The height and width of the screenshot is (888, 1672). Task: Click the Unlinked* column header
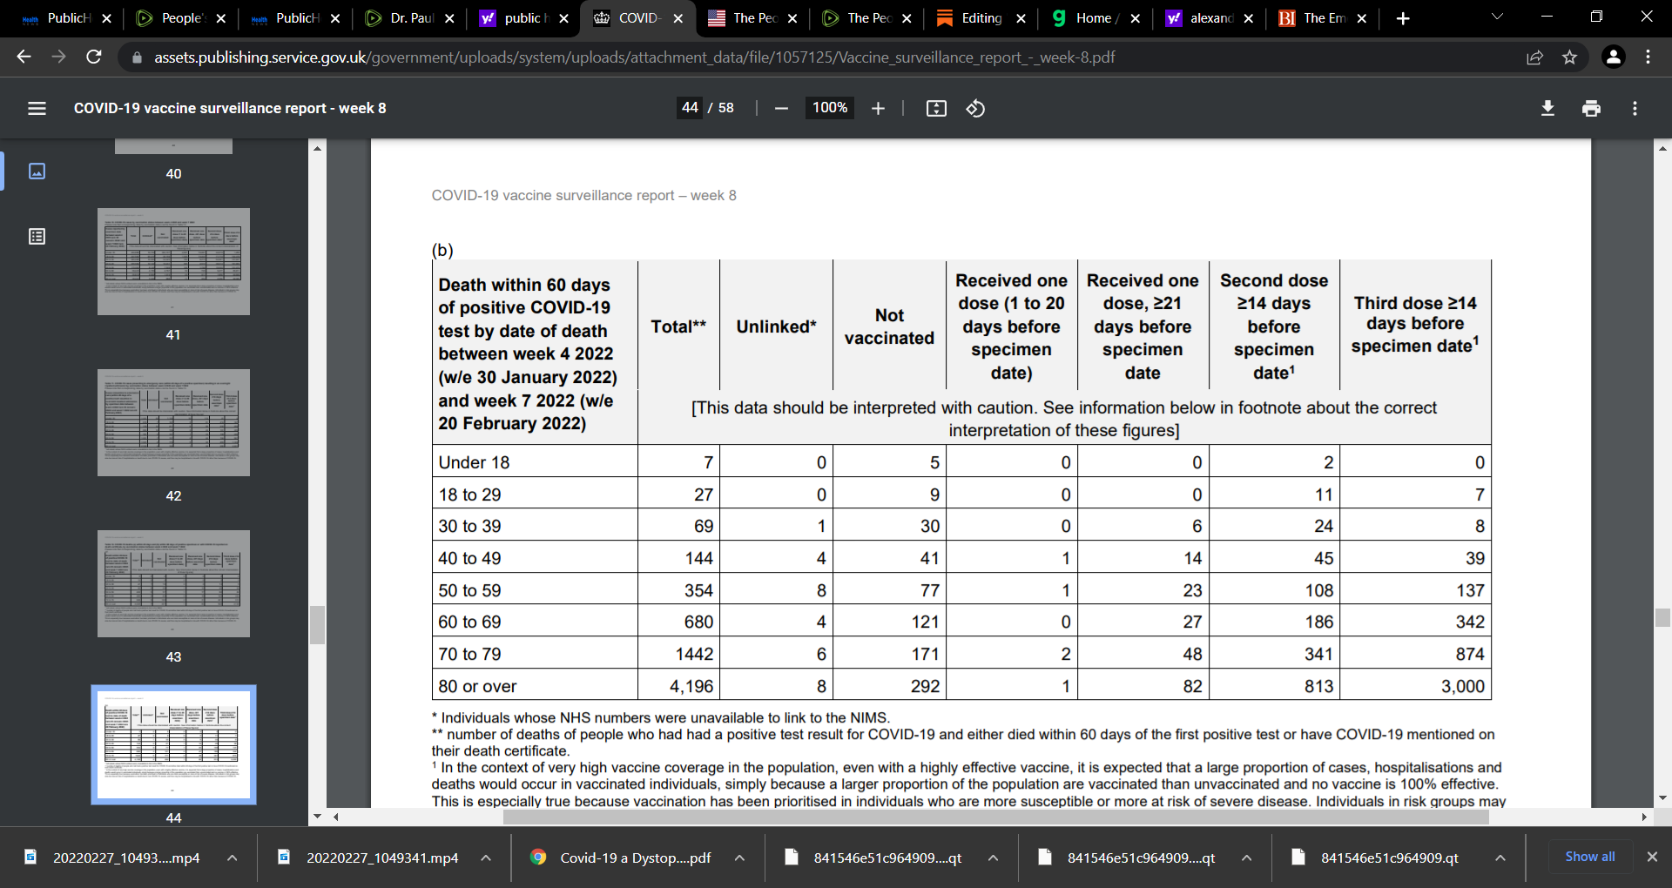776,326
